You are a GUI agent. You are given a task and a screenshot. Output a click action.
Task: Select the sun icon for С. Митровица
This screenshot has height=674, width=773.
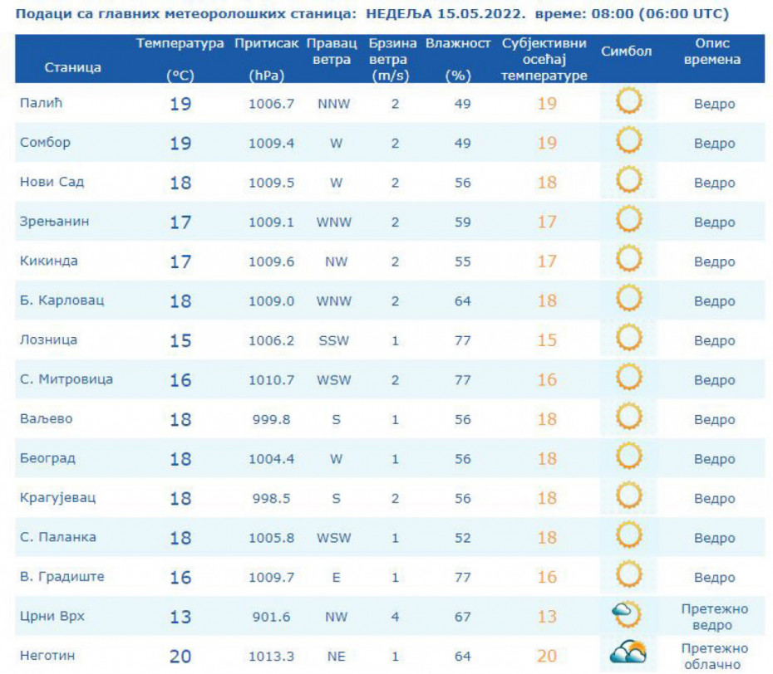pos(629,377)
